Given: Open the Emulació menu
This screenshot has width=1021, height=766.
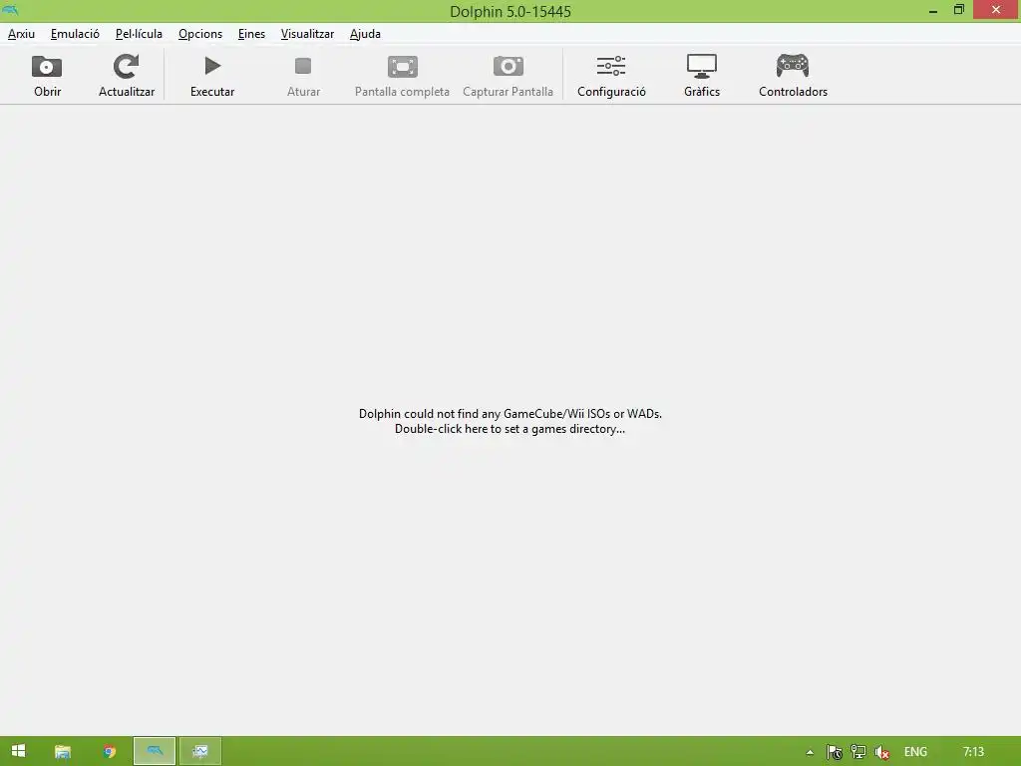Looking at the screenshot, I should point(75,34).
